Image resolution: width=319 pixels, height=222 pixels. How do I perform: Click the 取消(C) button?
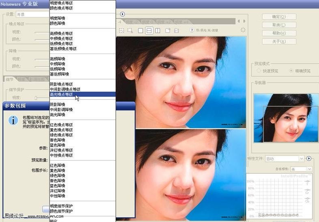(279, 25)
